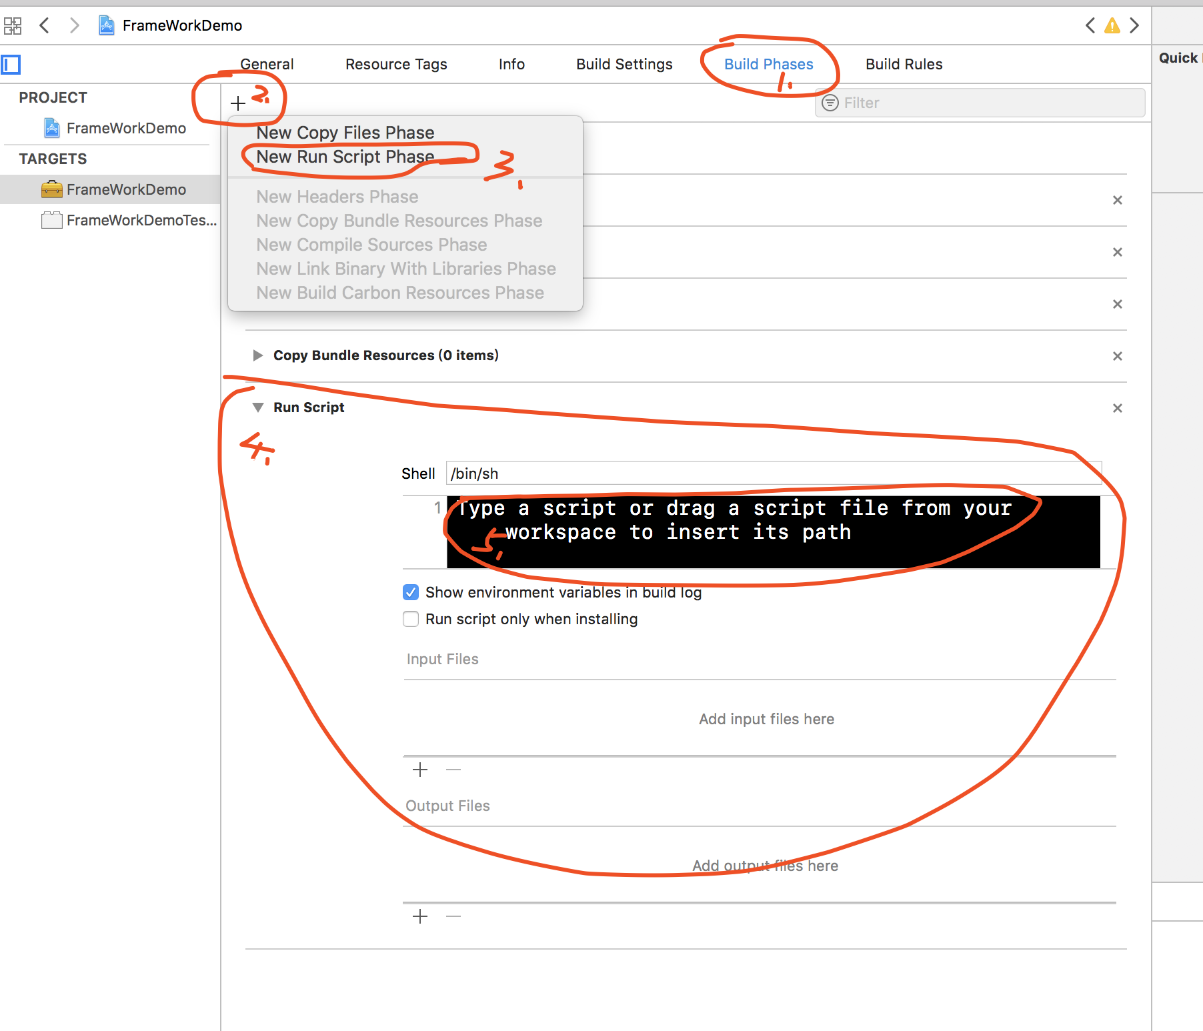Screen dimensions: 1203x1031
Task: Select the FrameWorkDemo target toolbox icon
Action: point(51,189)
